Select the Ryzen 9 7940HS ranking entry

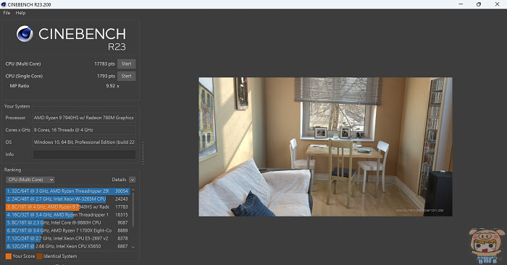[67, 207]
